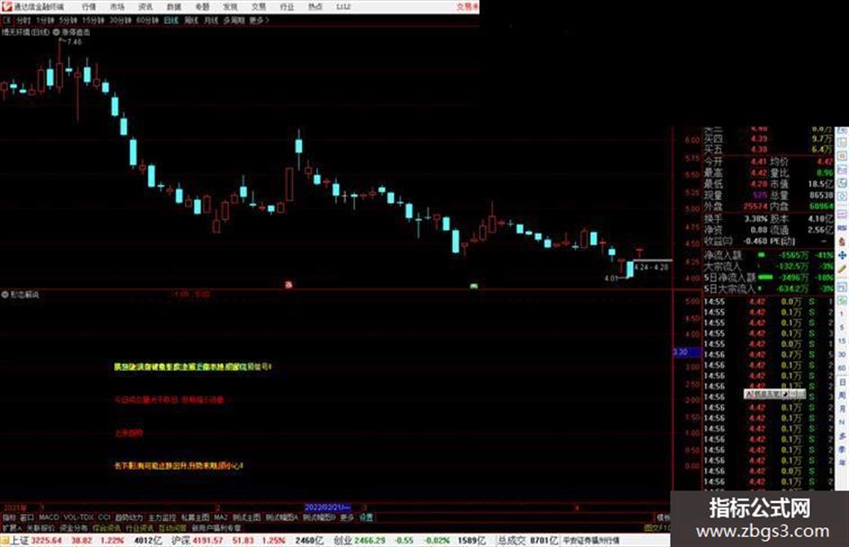Click the 涨停追击 indicator settings icon
Viewport: 849px width, 547px height.
(57, 32)
